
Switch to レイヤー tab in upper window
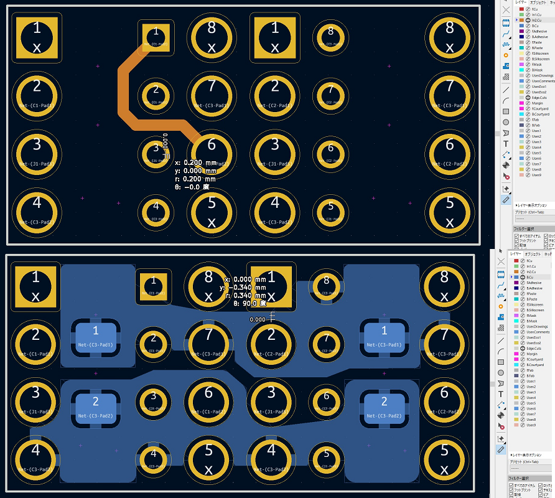[521, 2]
